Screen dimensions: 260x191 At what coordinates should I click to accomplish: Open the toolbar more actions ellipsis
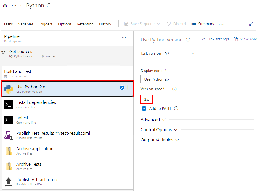pyautogui.click(x=221, y=24)
